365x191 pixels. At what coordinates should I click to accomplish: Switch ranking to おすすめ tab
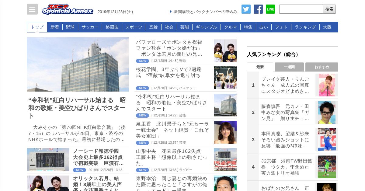pos(322,67)
